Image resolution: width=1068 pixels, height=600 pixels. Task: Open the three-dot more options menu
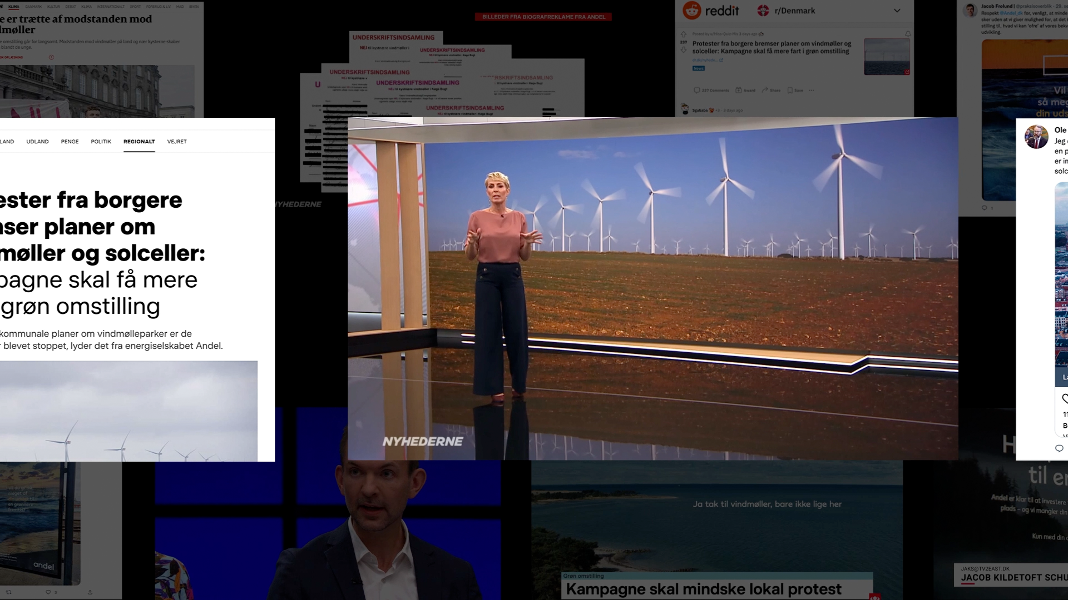coord(812,90)
